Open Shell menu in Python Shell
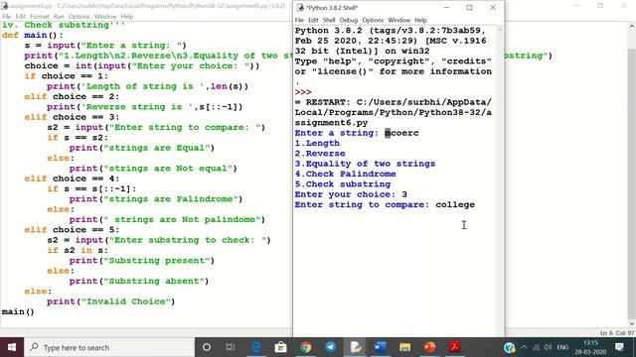This screenshot has height=357, width=636. point(329,20)
